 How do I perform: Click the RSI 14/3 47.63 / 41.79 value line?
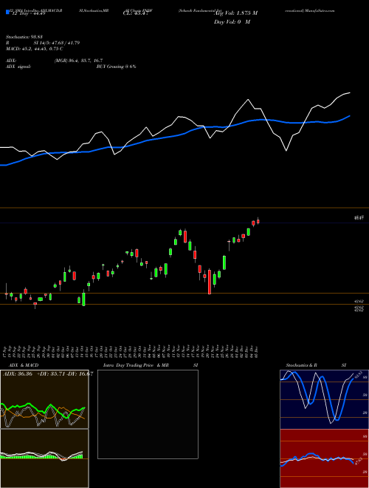pos(43,43)
